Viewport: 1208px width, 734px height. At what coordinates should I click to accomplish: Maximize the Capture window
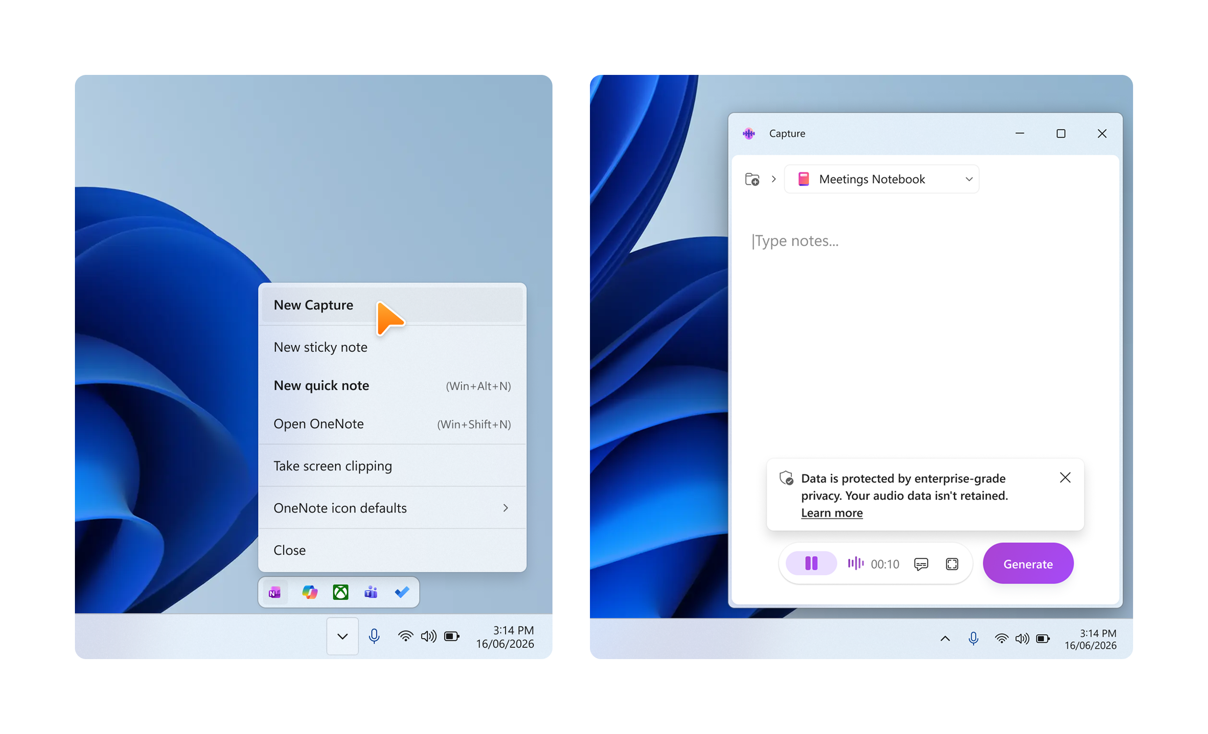pos(1061,133)
